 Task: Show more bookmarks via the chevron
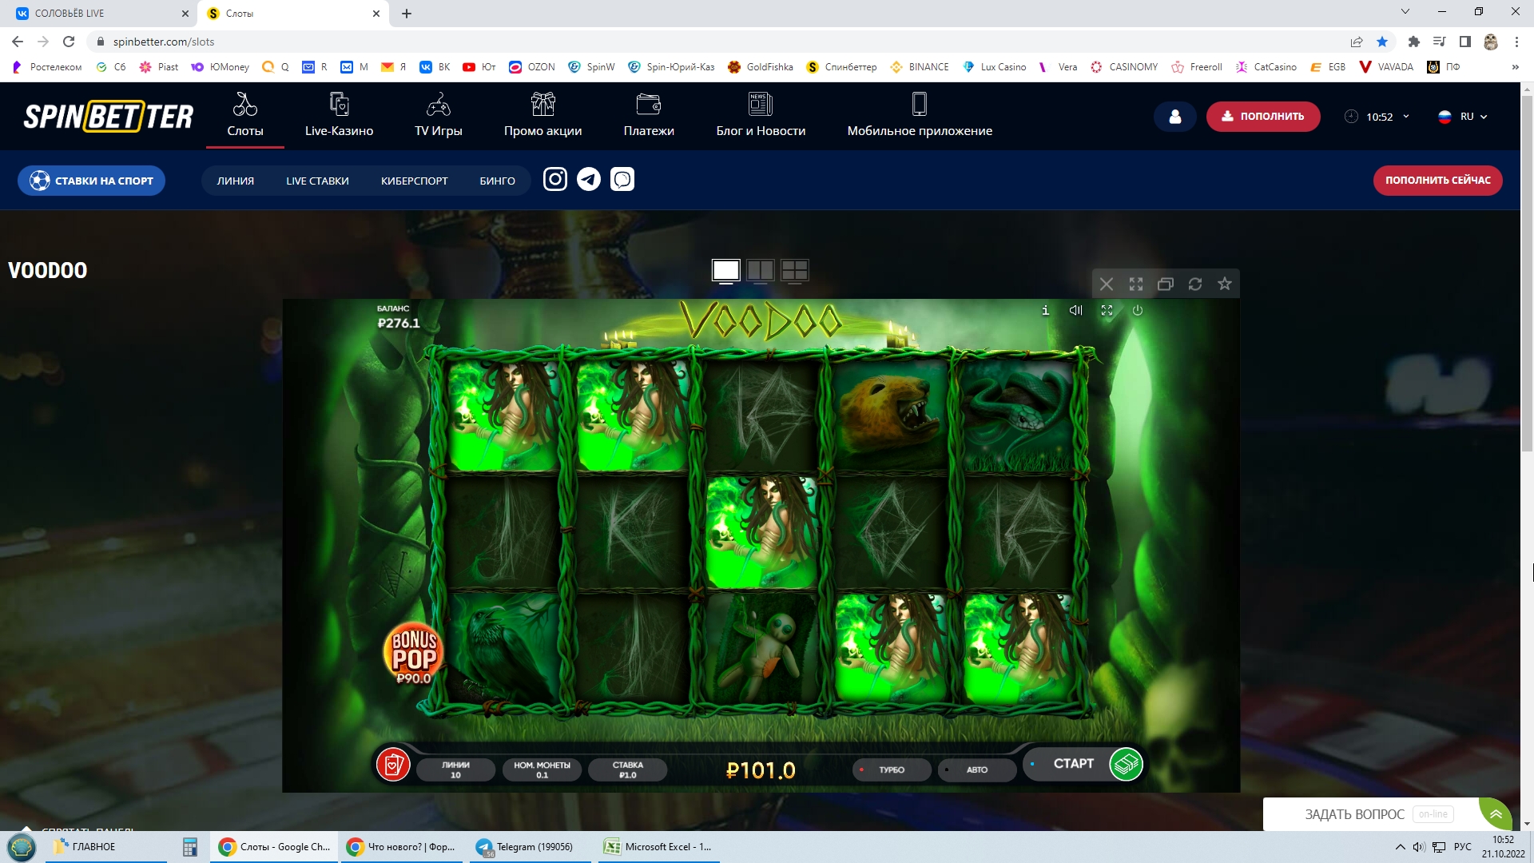1515,67
